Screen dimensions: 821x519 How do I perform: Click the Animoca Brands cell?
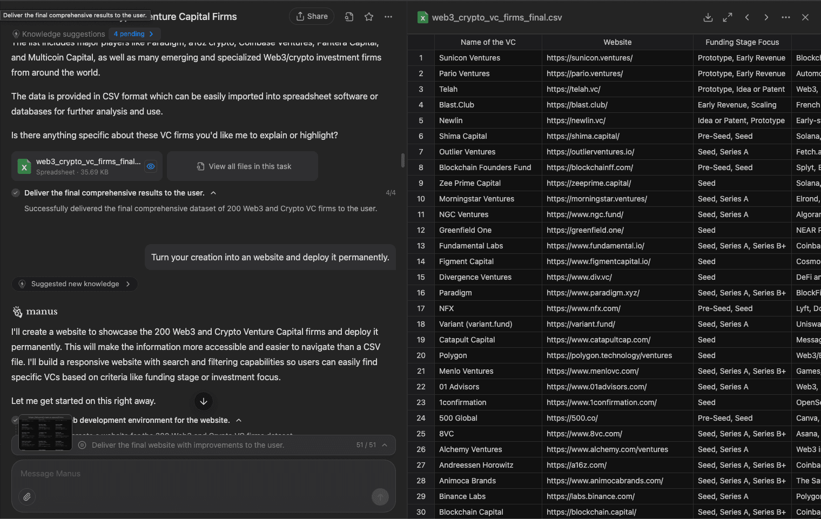488,481
